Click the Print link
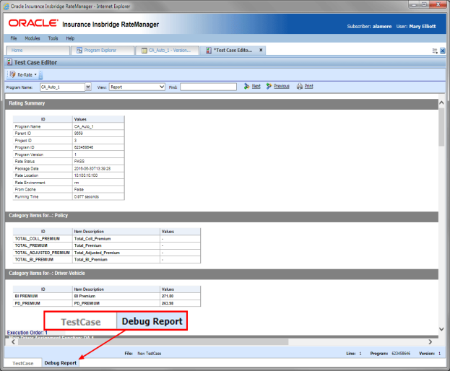450x371 pixels. [308, 86]
